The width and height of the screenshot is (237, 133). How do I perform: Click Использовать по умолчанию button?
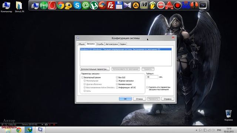coord(126,69)
